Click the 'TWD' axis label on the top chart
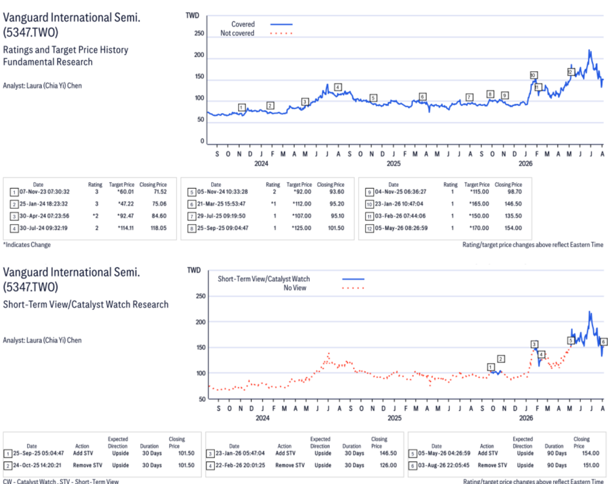This screenshot has height=484, width=608. pyautogui.click(x=192, y=16)
